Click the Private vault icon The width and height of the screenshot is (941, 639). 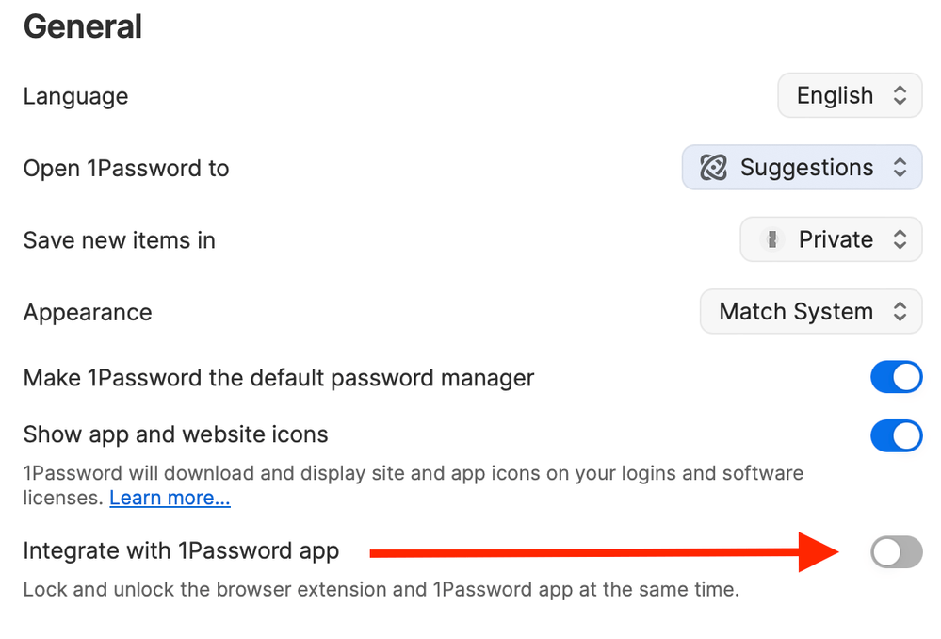point(772,239)
